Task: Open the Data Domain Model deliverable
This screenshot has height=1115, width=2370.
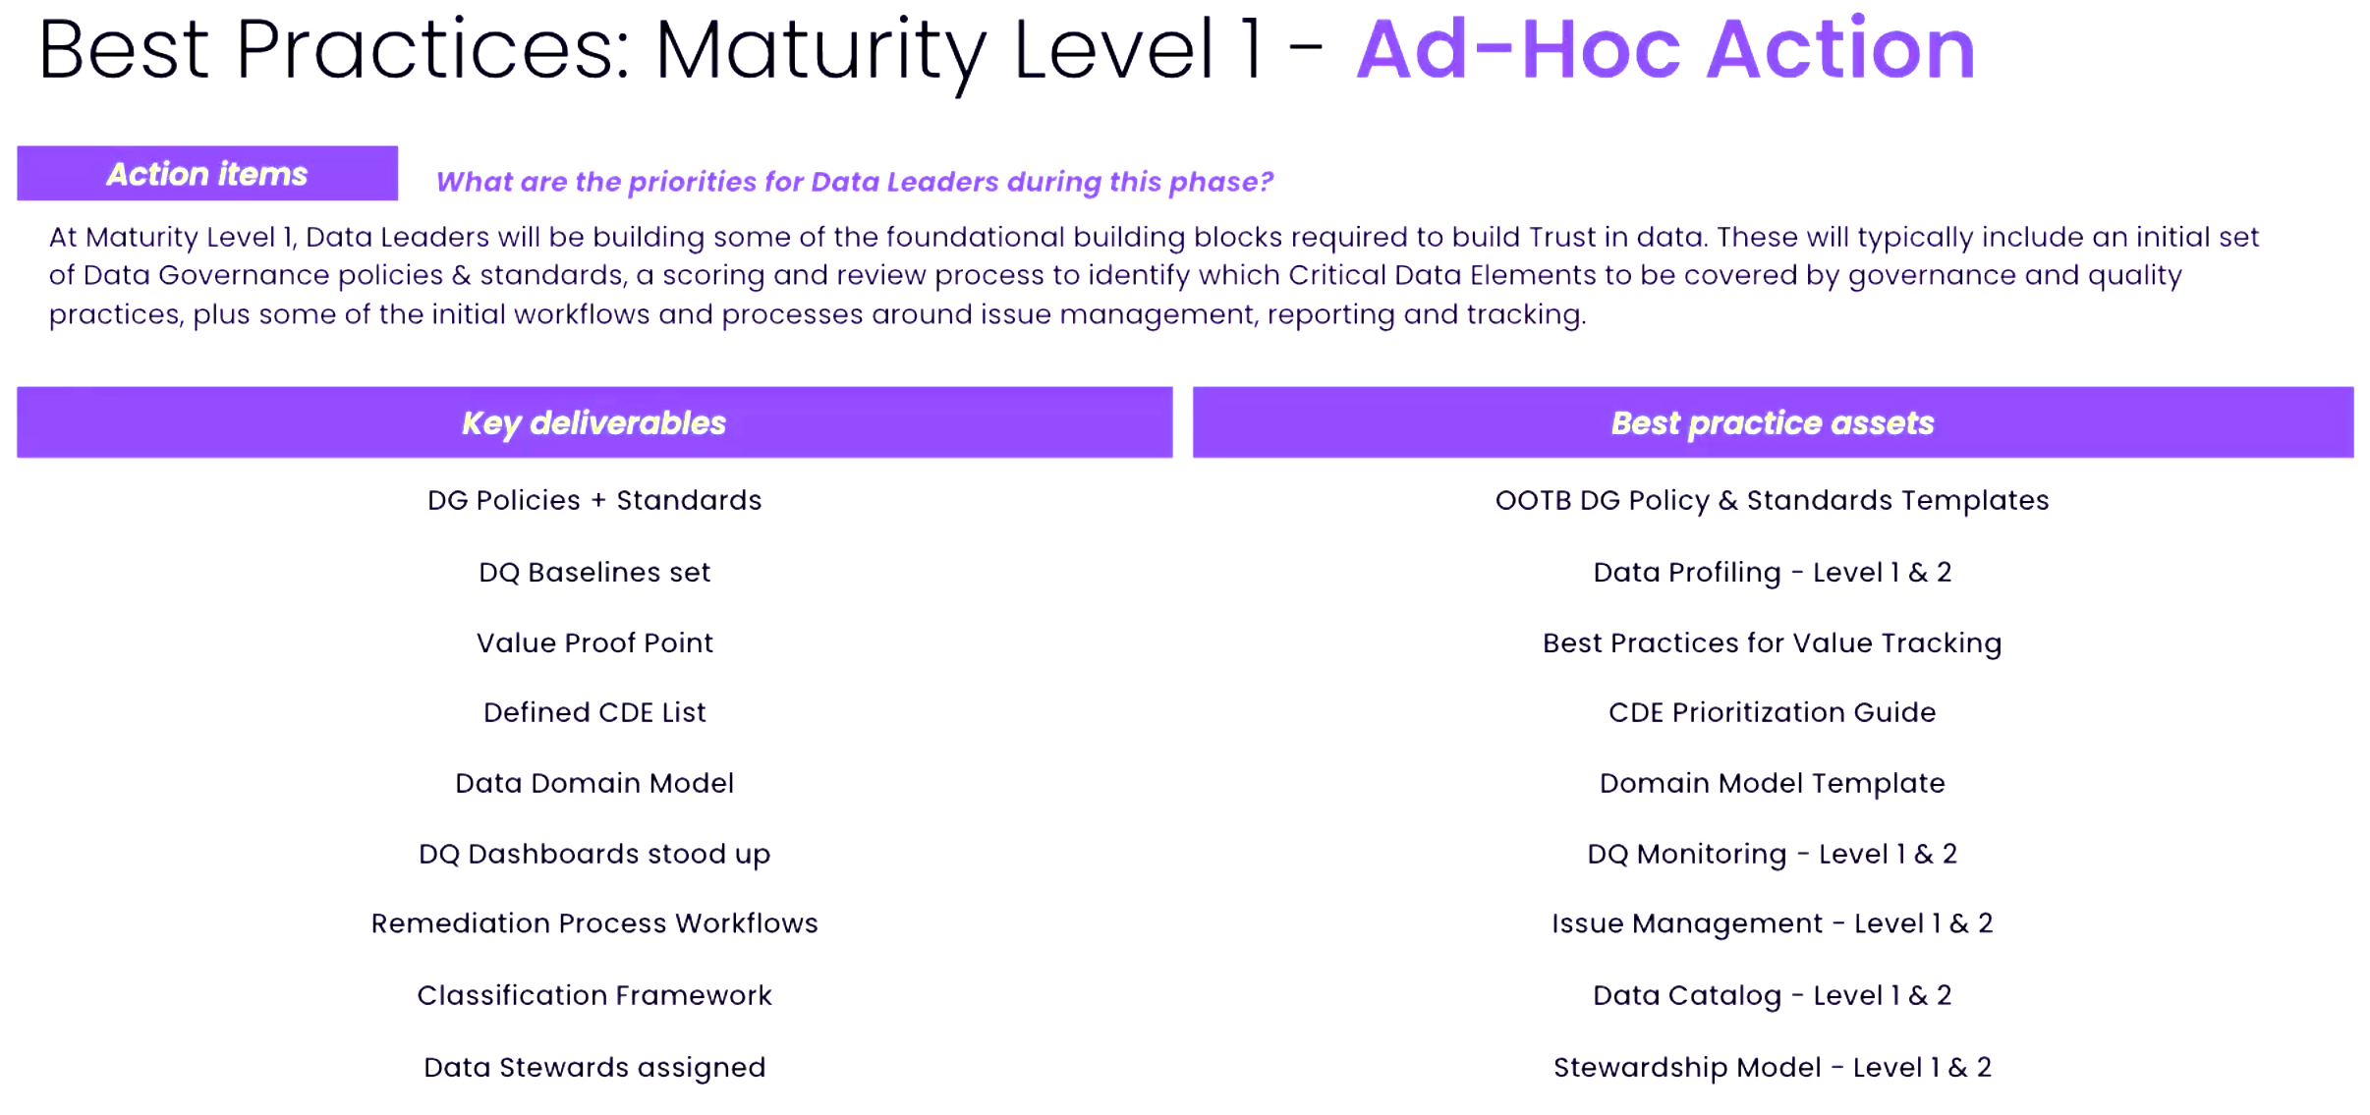Action: [x=594, y=783]
